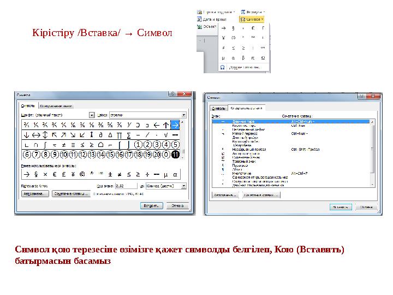Pick the yen ¥ sign in recently used row

click(x=73, y=174)
